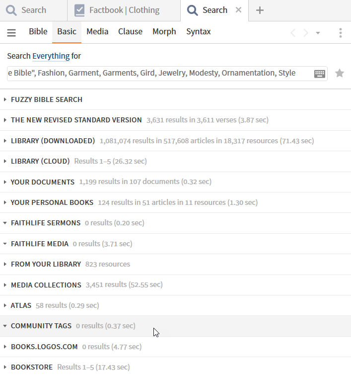Expand the Bookstore section

point(5,367)
